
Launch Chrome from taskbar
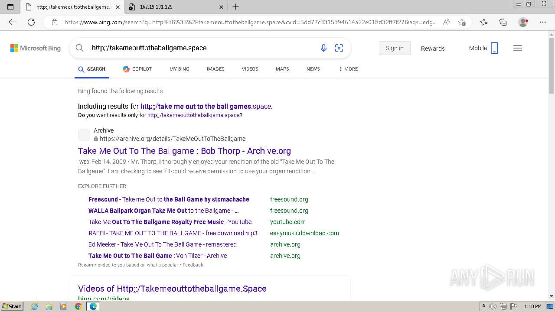(x=78, y=306)
